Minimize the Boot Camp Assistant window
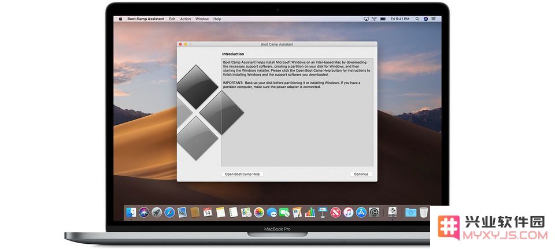The image size is (555, 249). pyautogui.click(x=186, y=44)
